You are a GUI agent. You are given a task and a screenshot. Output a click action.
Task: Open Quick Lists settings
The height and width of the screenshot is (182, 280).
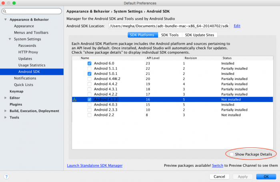tap(24, 85)
